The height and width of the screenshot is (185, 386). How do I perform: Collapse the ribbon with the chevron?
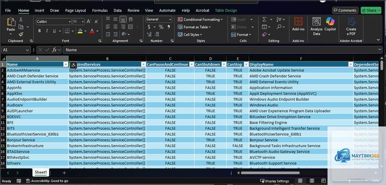point(378,40)
